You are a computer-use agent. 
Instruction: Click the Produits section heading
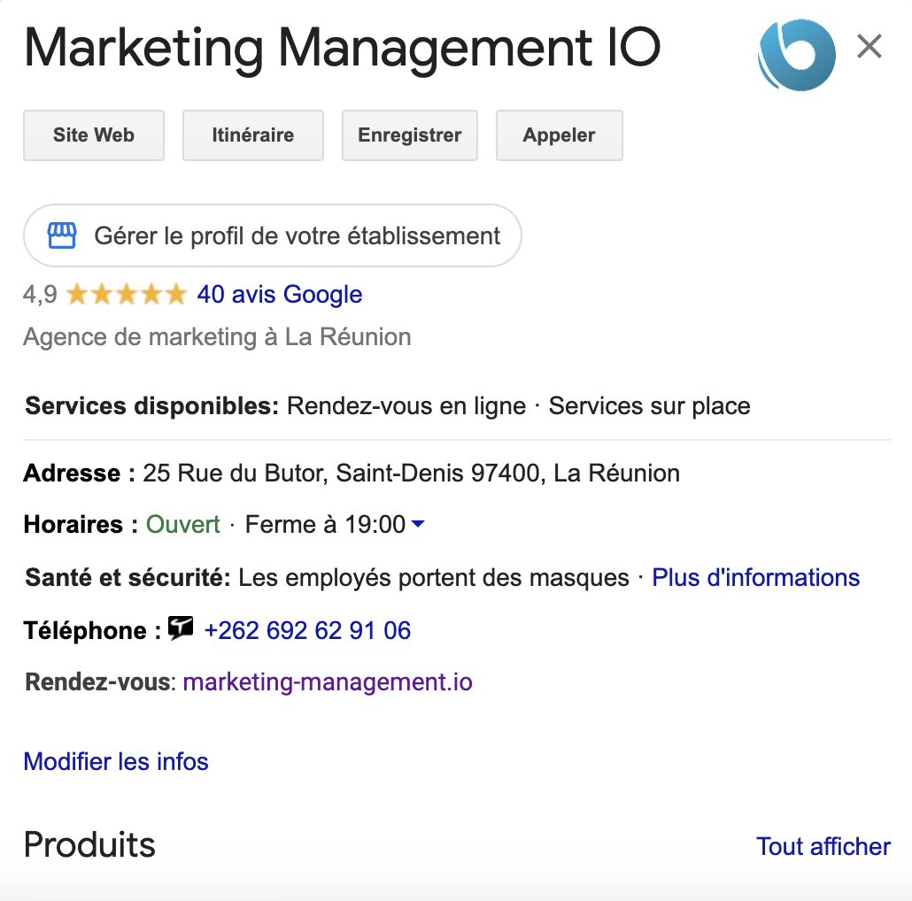[x=89, y=844]
